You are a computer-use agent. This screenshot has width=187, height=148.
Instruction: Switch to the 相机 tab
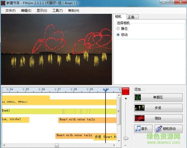pos(118,16)
